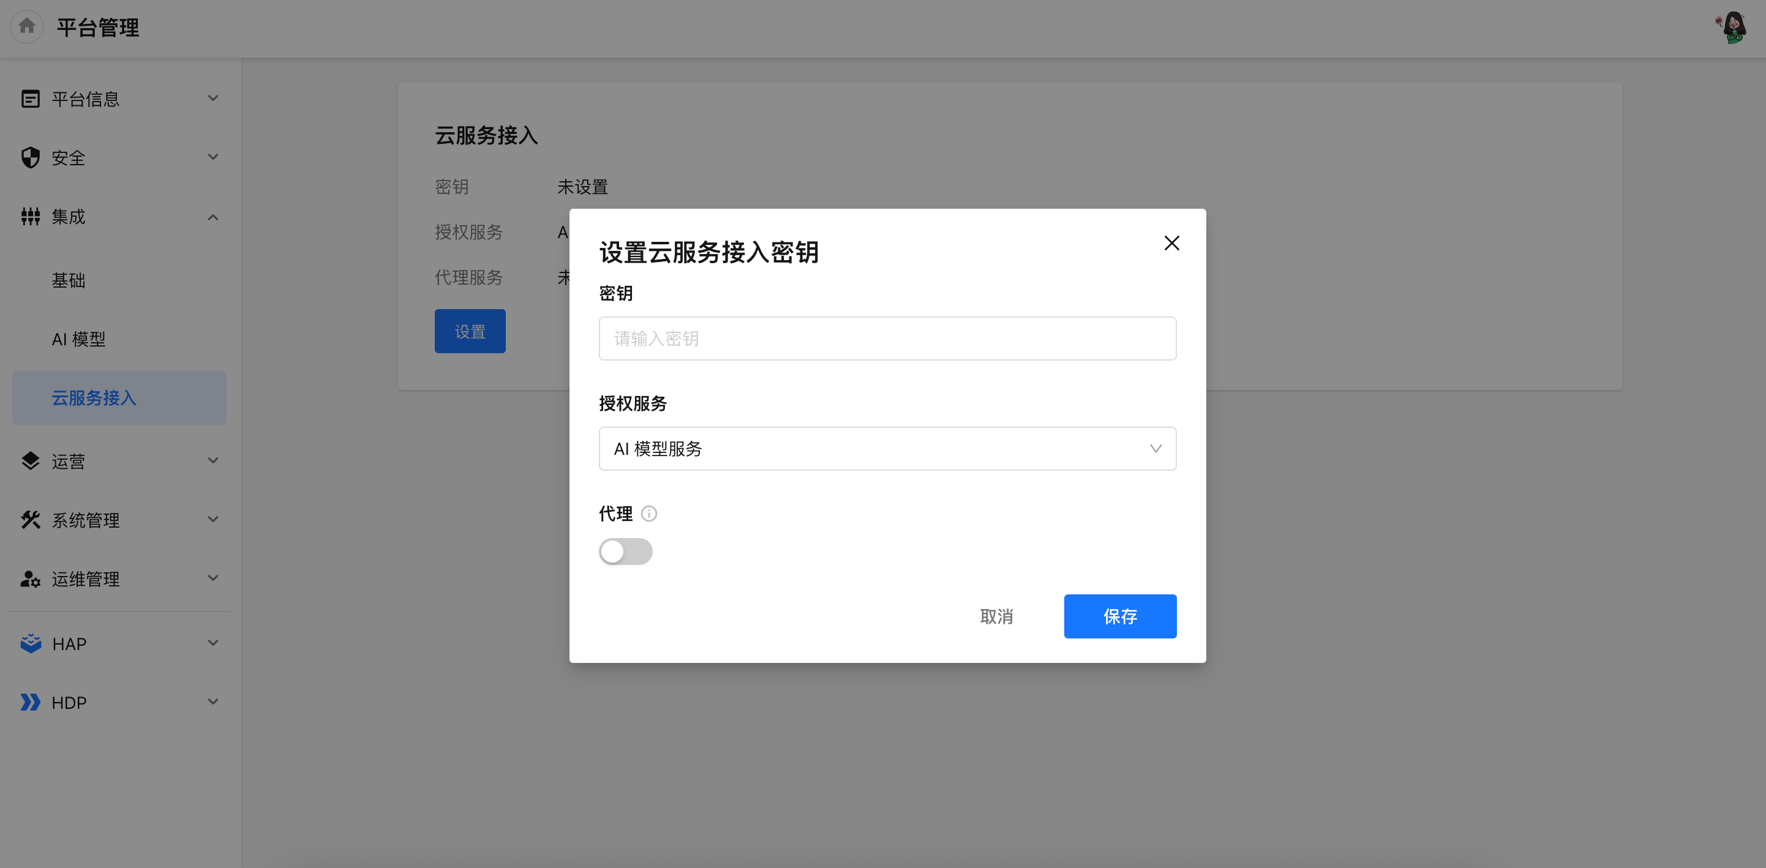Close the 设置云服务接入密钥 dialog
This screenshot has width=1766, height=868.
pyautogui.click(x=1171, y=243)
